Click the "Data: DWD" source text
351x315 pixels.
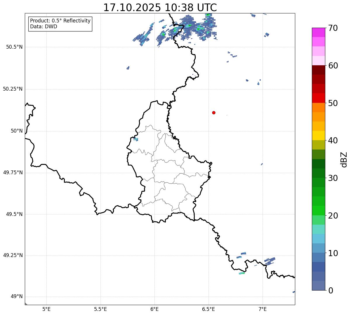click(x=44, y=27)
